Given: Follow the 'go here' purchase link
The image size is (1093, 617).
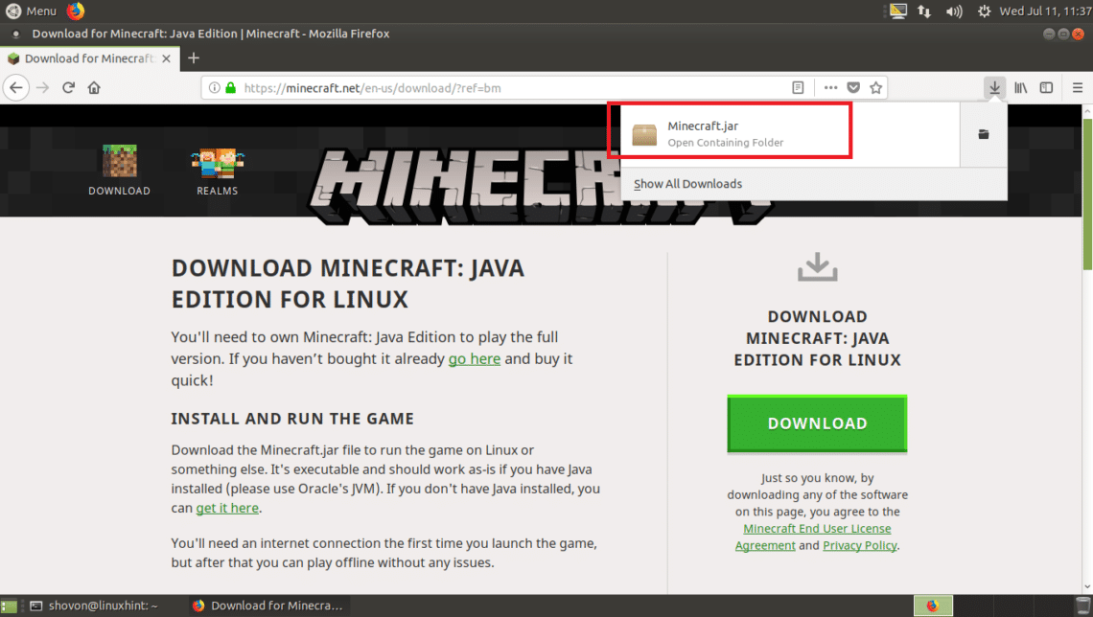Looking at the screenshot, I should point(474,358).
